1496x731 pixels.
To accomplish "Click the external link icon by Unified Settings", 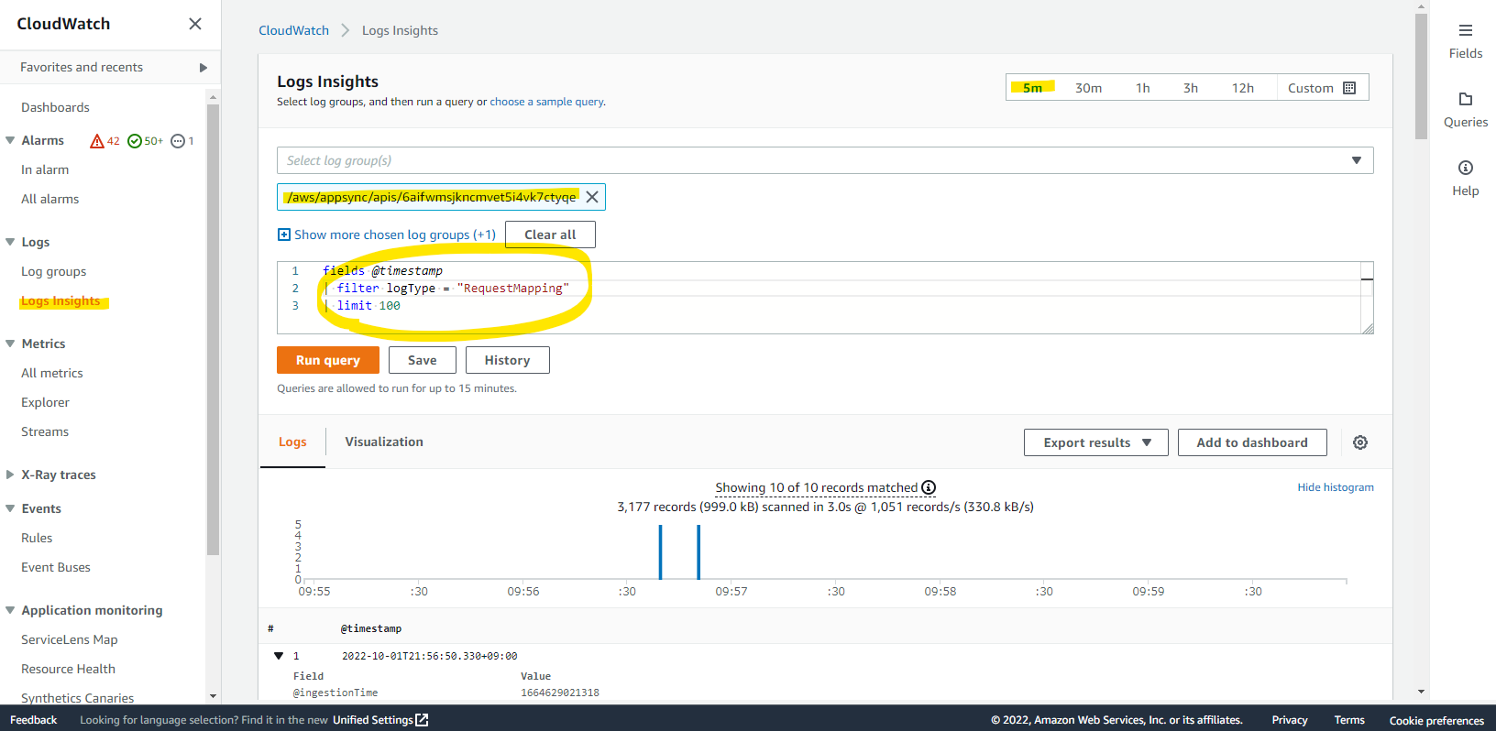I will point(422,720).
